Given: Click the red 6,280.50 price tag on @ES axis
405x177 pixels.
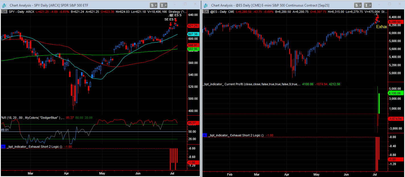Looking at the screenshot, I should [396, 22].
